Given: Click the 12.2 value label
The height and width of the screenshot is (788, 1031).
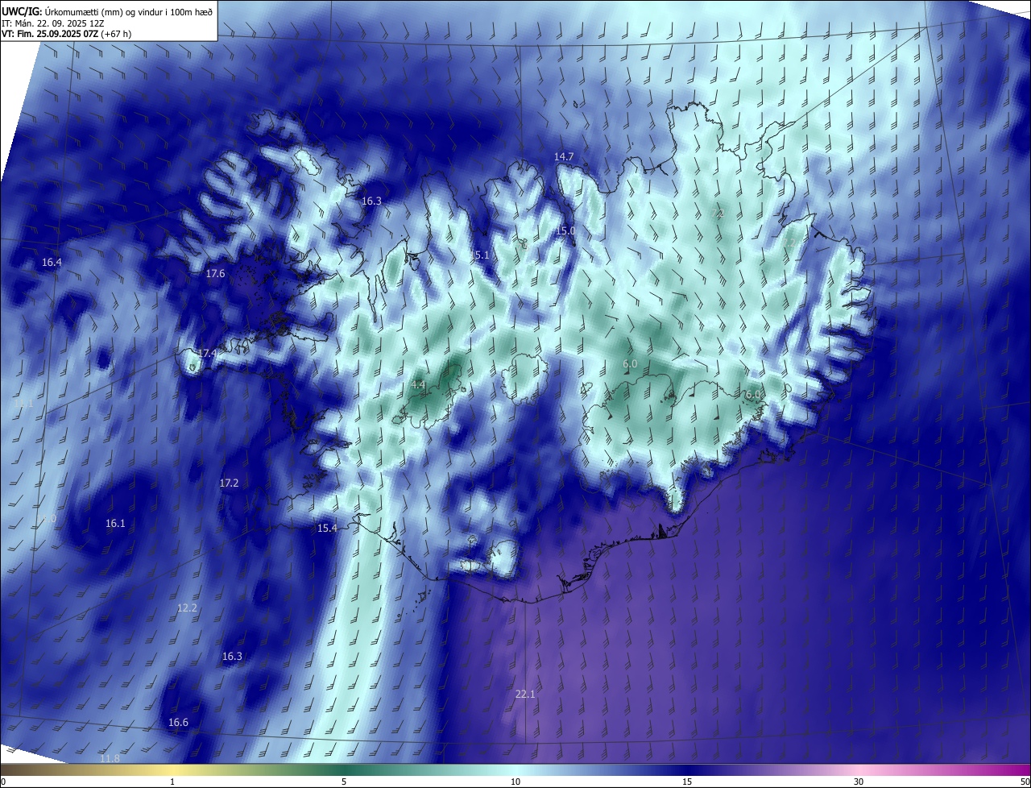Looking at the screenshot, I should tap(187, 608).
